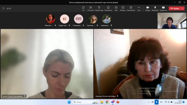Select the ПП participant avatar
Image resolution: width=187 pixels, height=105 pixels.
tap(79, 19)
